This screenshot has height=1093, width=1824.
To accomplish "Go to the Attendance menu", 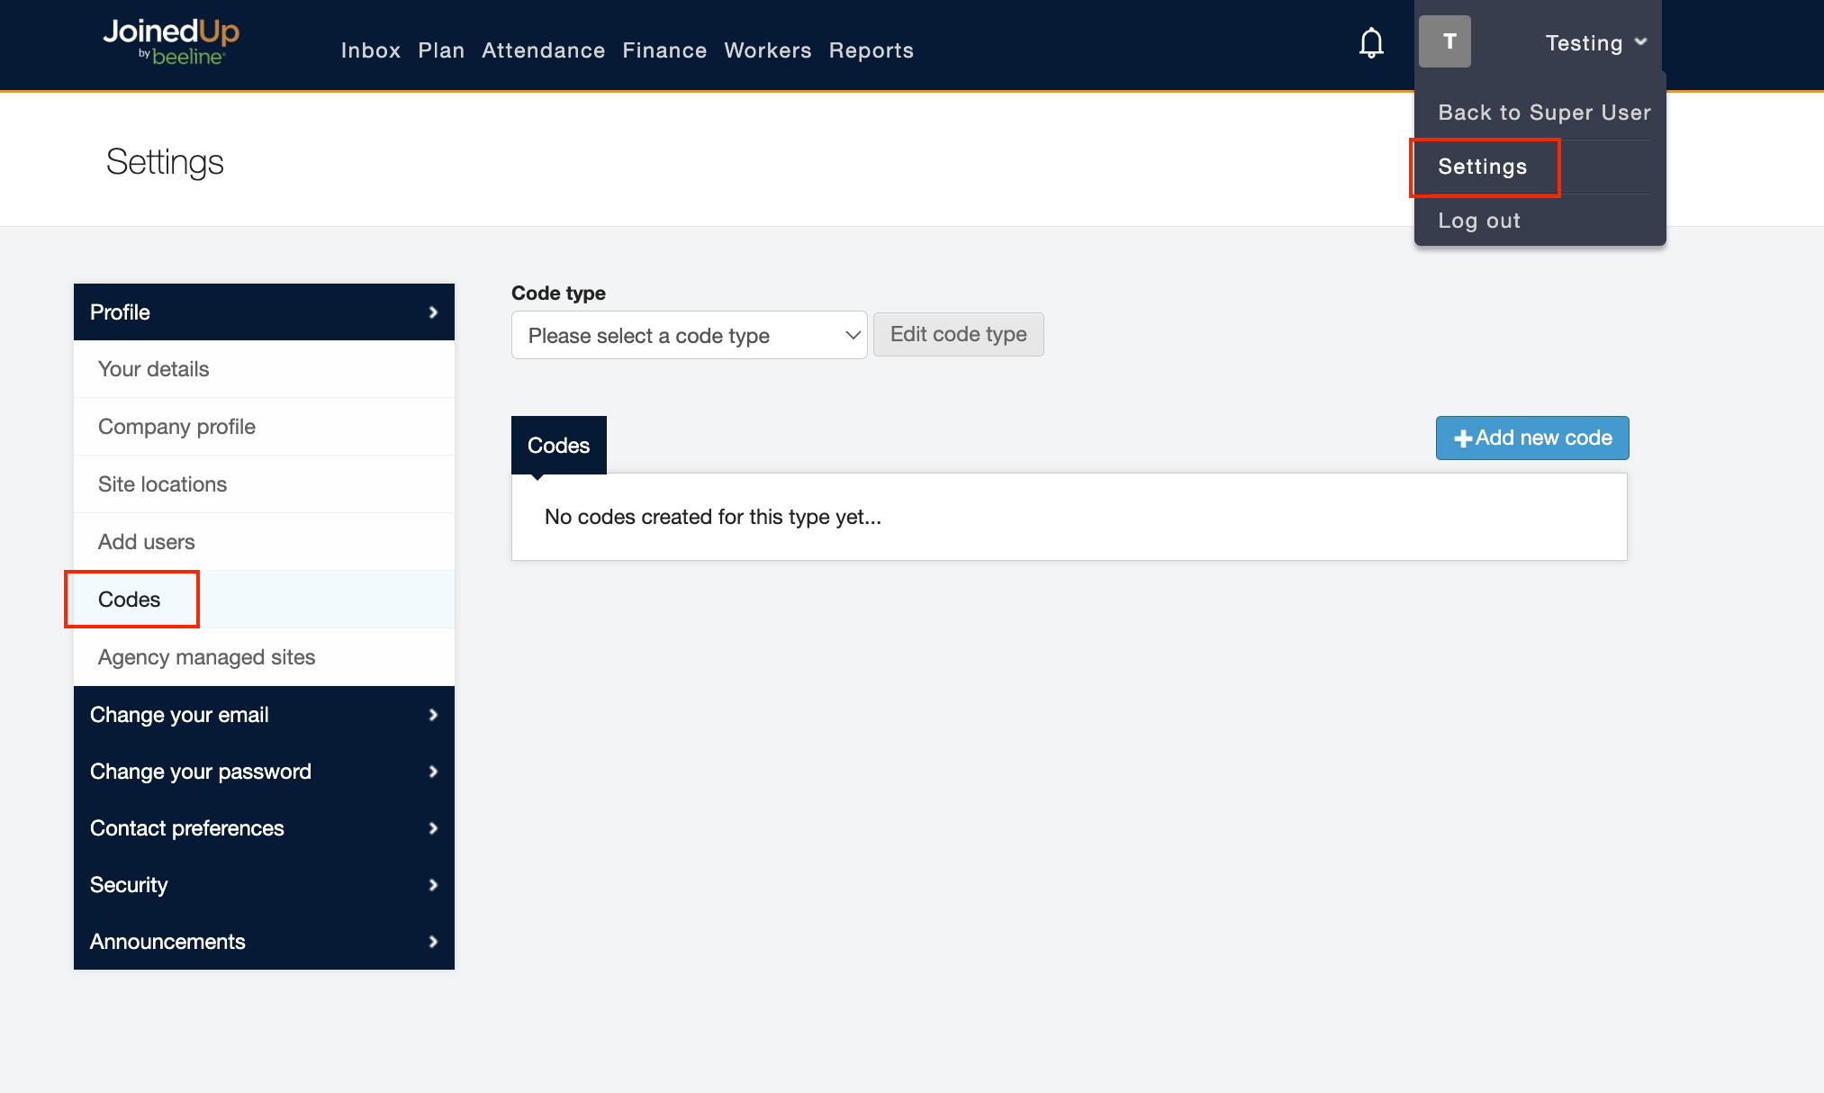I will coord(543,50).
